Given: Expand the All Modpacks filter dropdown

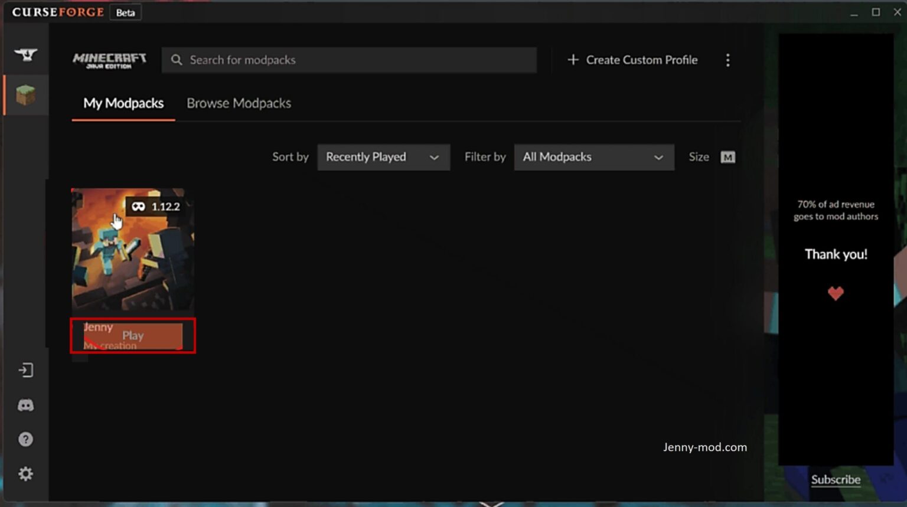Looking at the screenshot, I should 593,157.
